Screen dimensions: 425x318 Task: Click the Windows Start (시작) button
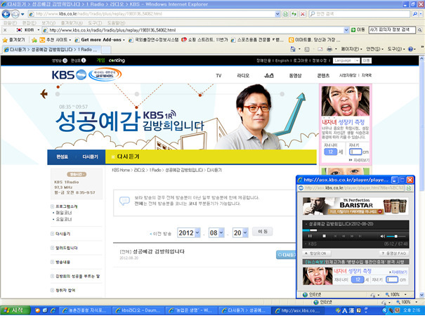pos(15,310)
